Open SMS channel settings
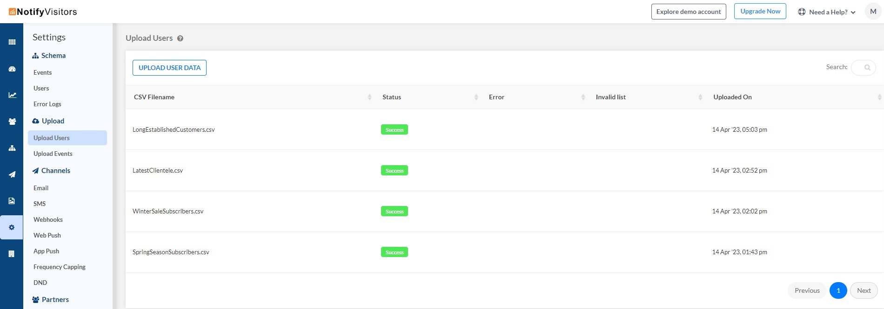The height and width of the screenshot is (309, 884). coord(40,204)
